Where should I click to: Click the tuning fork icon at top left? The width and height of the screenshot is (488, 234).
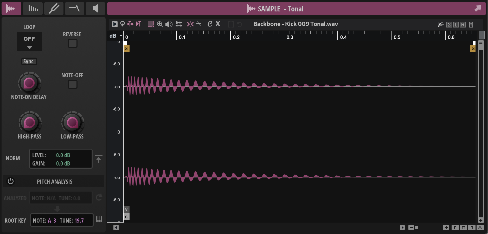54,8
